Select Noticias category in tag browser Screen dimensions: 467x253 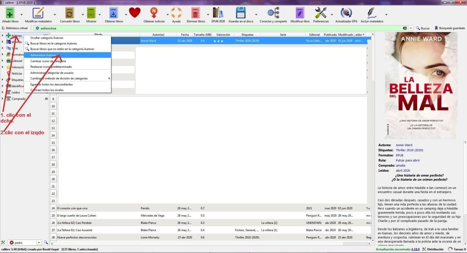point(17,73)
